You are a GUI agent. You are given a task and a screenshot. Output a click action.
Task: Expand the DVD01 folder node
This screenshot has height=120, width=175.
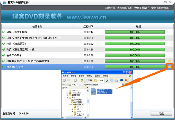pyautogui.click(x=73, y=112)
